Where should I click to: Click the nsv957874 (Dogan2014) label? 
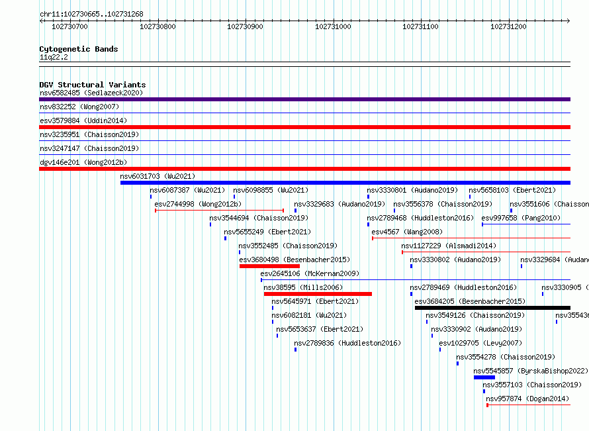[x=527, y=399]
